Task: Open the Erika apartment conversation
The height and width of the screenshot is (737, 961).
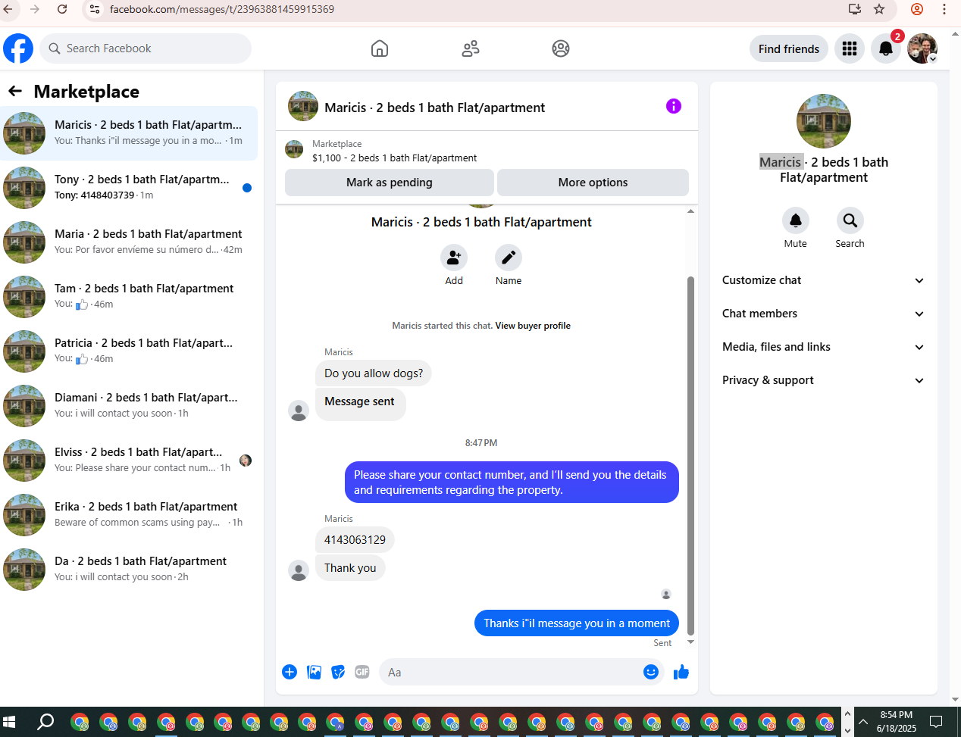Action: tap(129, 514)
